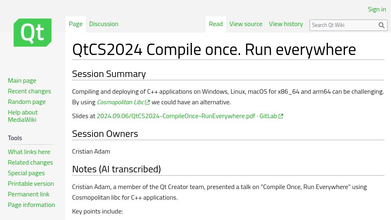
Task: Open a Random page
Action: (27, 102)
